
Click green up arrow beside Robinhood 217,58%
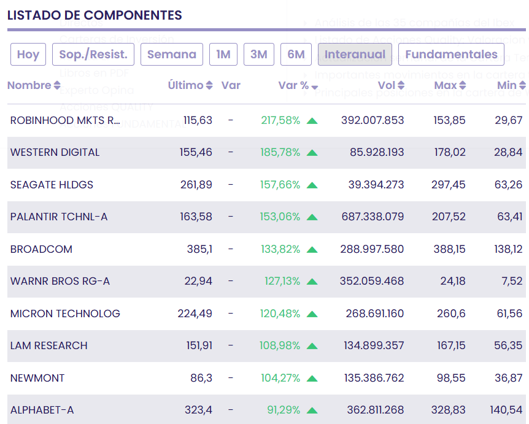point(312,120)
